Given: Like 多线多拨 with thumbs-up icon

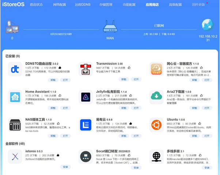Looking at the screenshot, I should coord(200,155).
